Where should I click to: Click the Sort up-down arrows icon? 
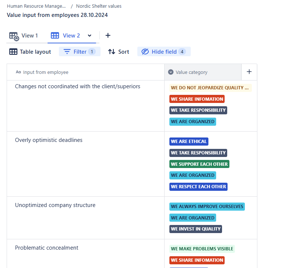pos(112,52)
